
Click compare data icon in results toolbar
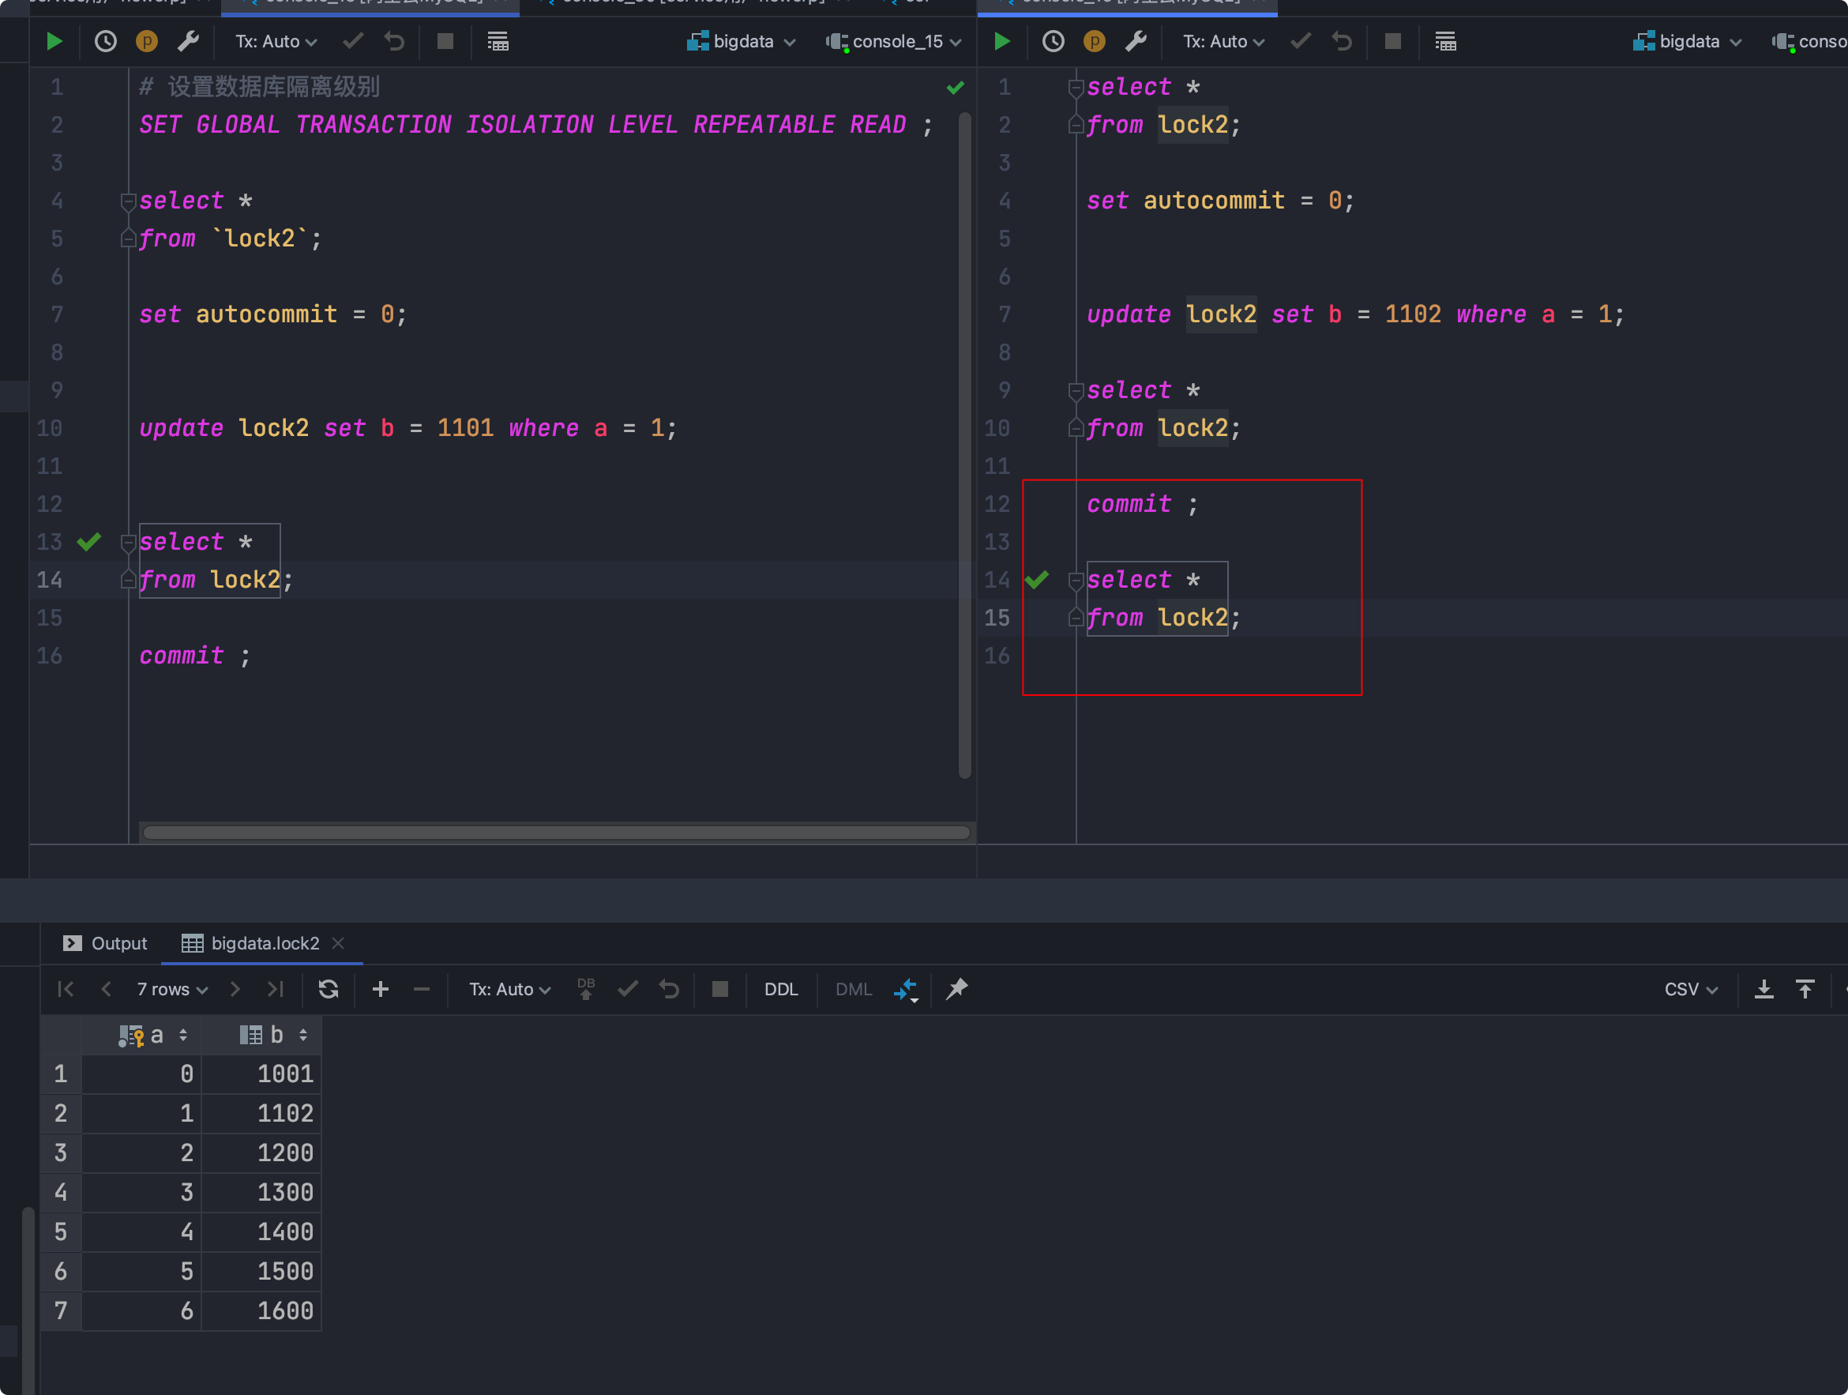point(906,989)
